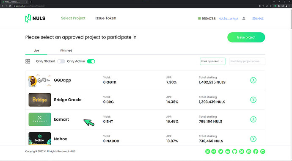This screenshot has width=292, height=161.
Task: Click the Medium footer icon
Action: point(242,151)
